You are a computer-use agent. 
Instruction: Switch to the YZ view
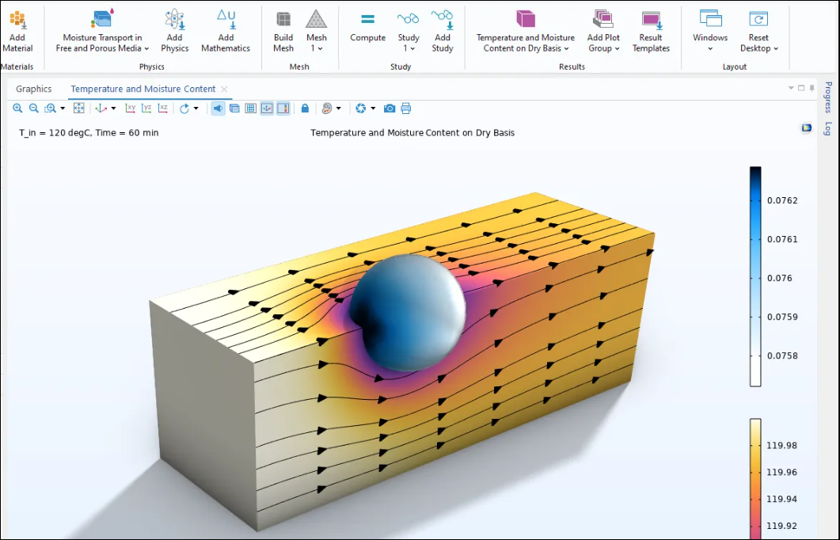coord(146,108)
